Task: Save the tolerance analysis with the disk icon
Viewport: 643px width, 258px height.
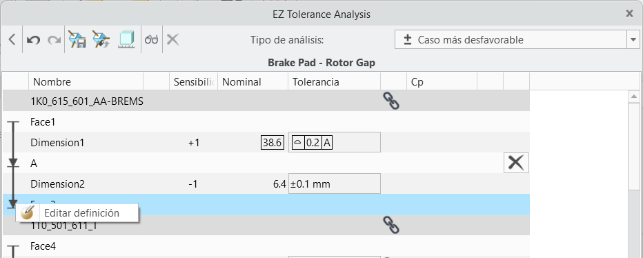Action: [77, 40]
